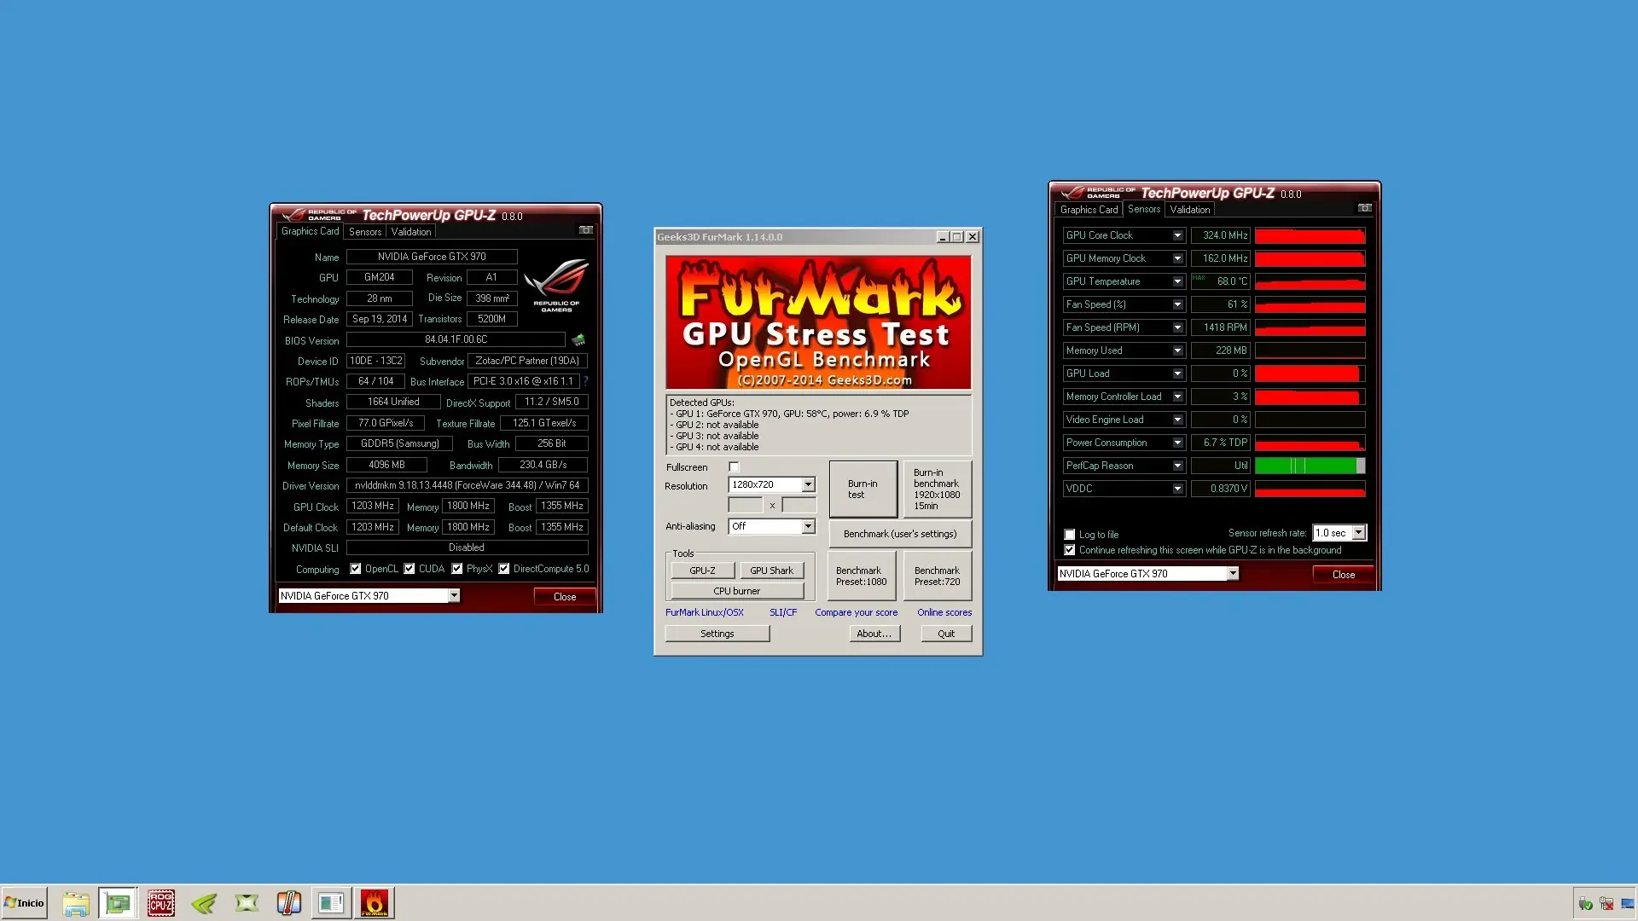Viewport: 1638px width, 921px height.
Task: Toggle the OpenCL checkbox
Action: 356,569
